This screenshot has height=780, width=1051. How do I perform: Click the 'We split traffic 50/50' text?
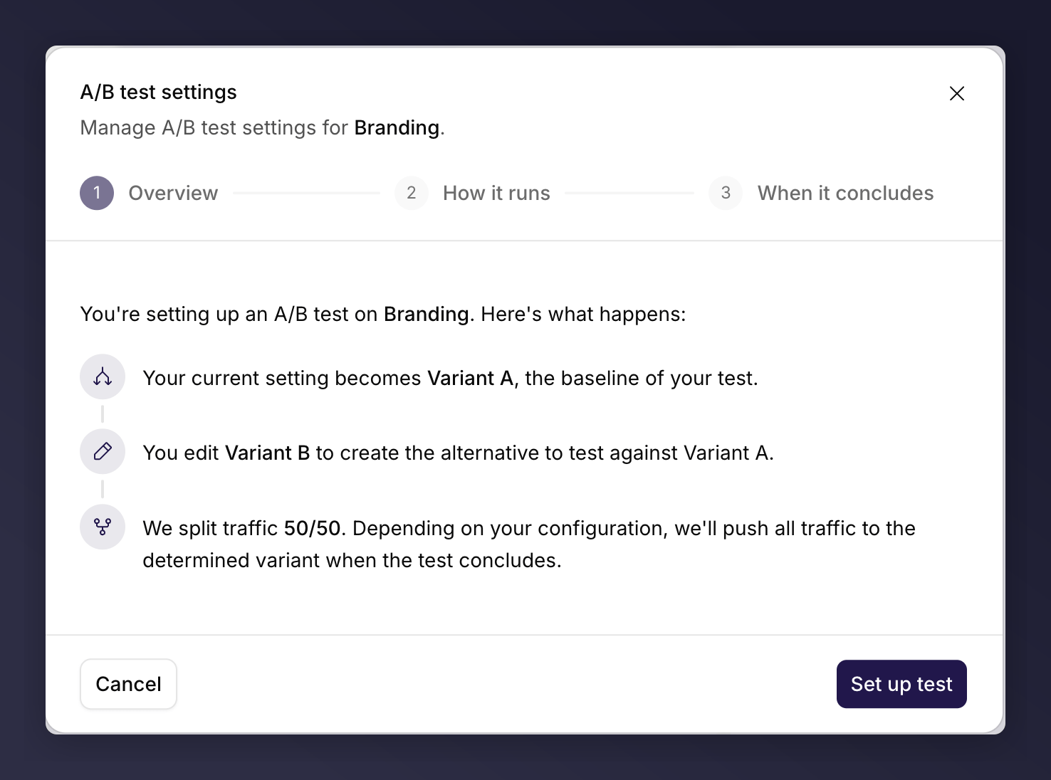[x=529, y=544]
